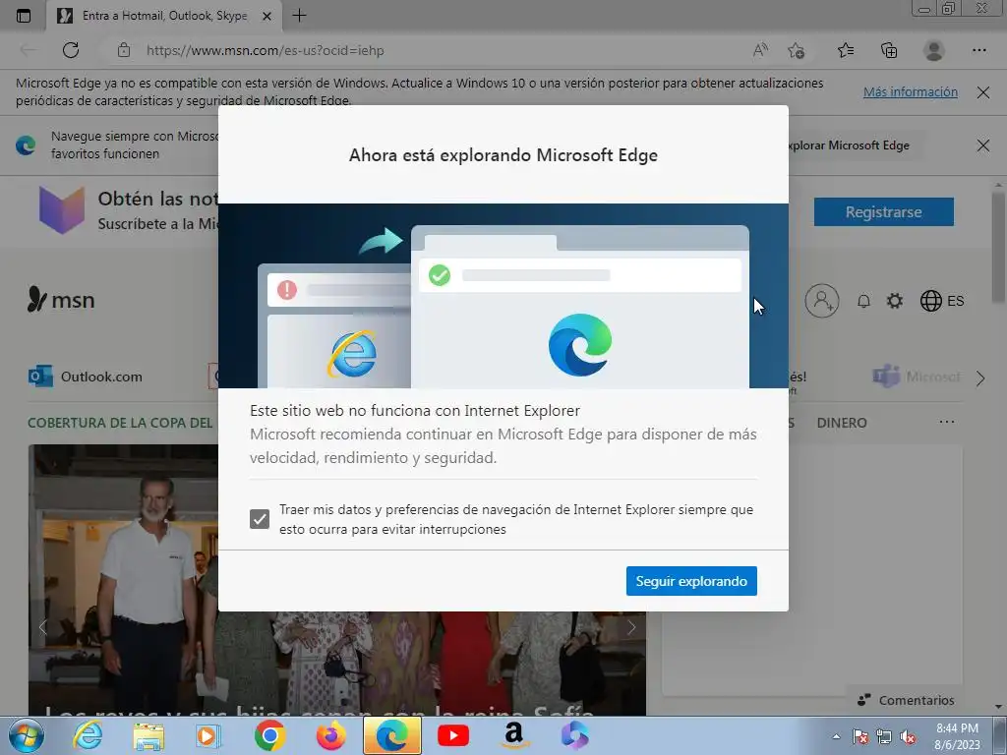The image size is (1007, 755).
Task: Open MSN notifications bell
Action: pyautogui.click(x=863, y=301)
